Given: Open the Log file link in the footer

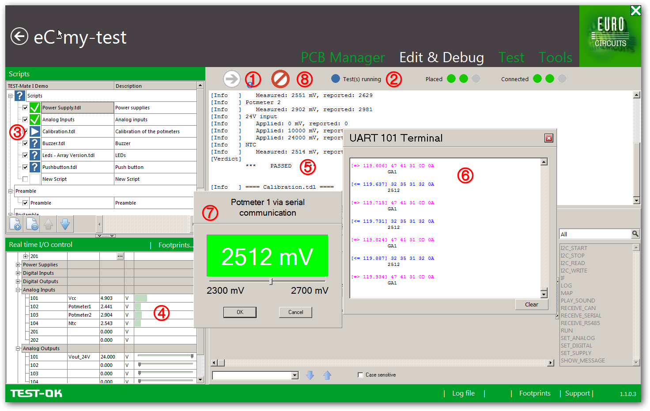Looking at the screenshot, I should point(463,393).
